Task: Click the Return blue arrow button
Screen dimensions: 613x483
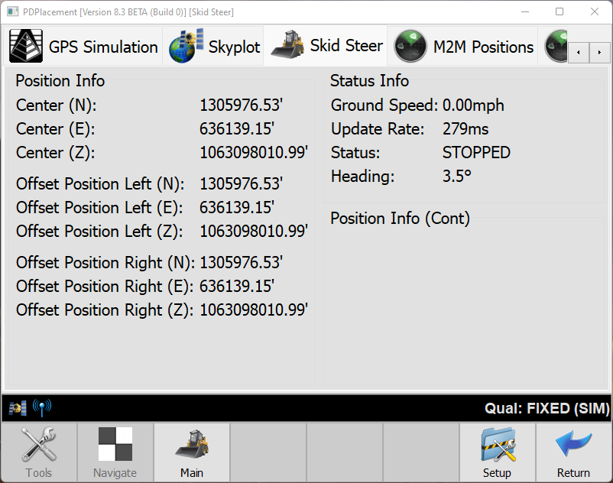Action: pyautogui.click(x=573, y=452)
